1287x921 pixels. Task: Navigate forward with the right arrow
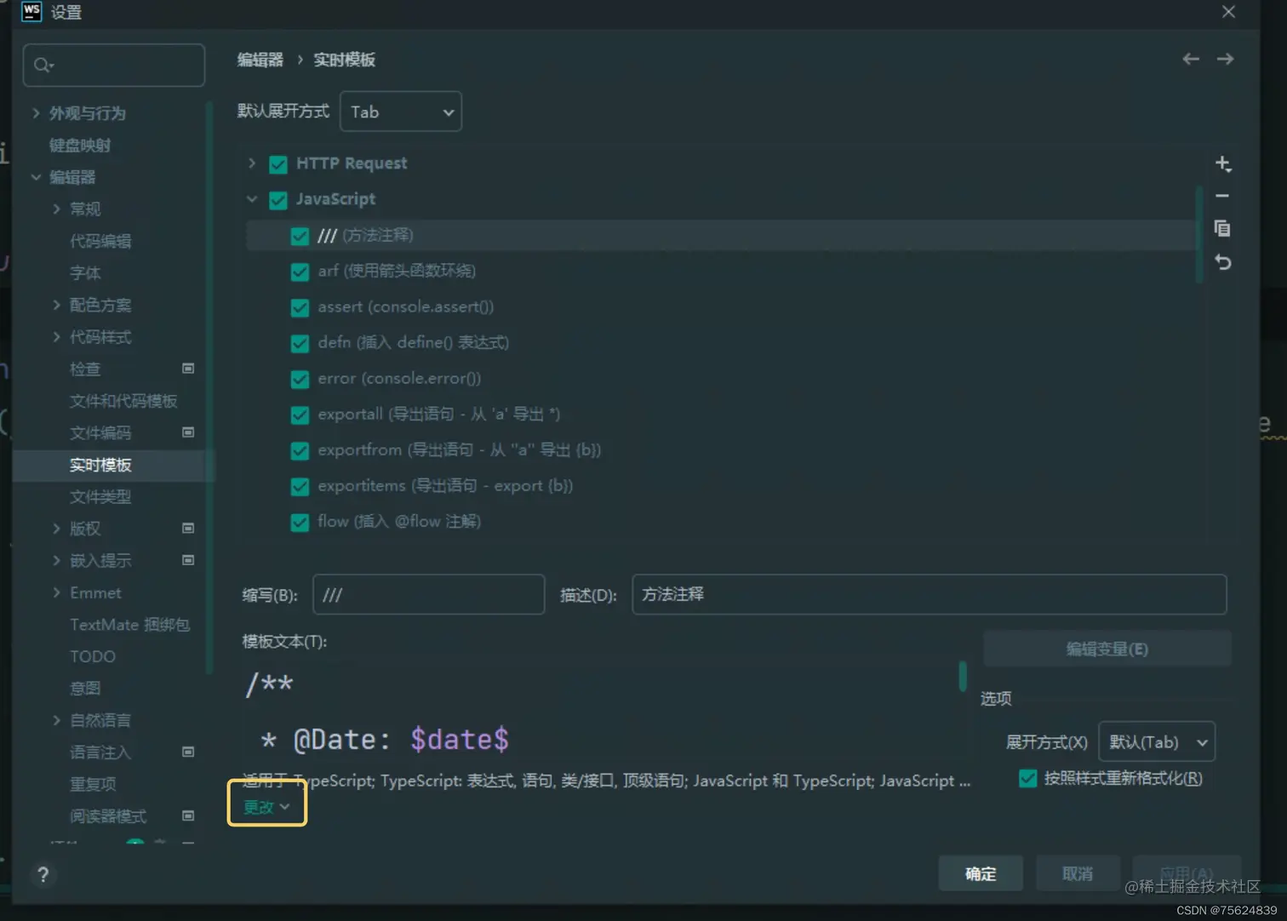(1225, 59)
